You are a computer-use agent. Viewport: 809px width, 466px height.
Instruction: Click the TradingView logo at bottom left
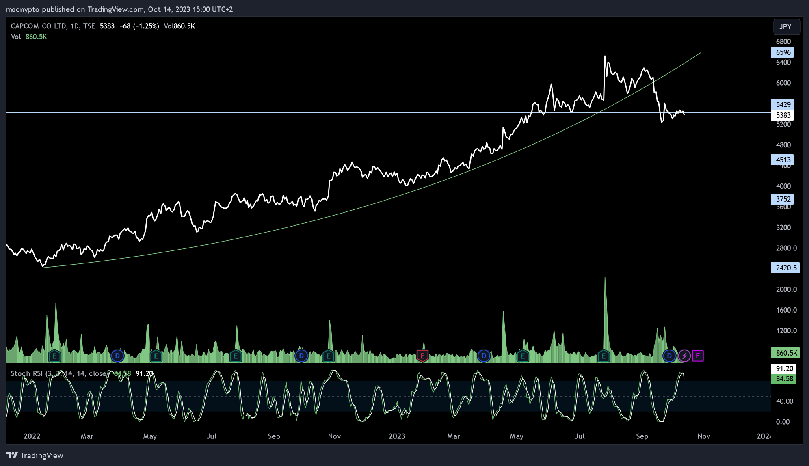35,455
